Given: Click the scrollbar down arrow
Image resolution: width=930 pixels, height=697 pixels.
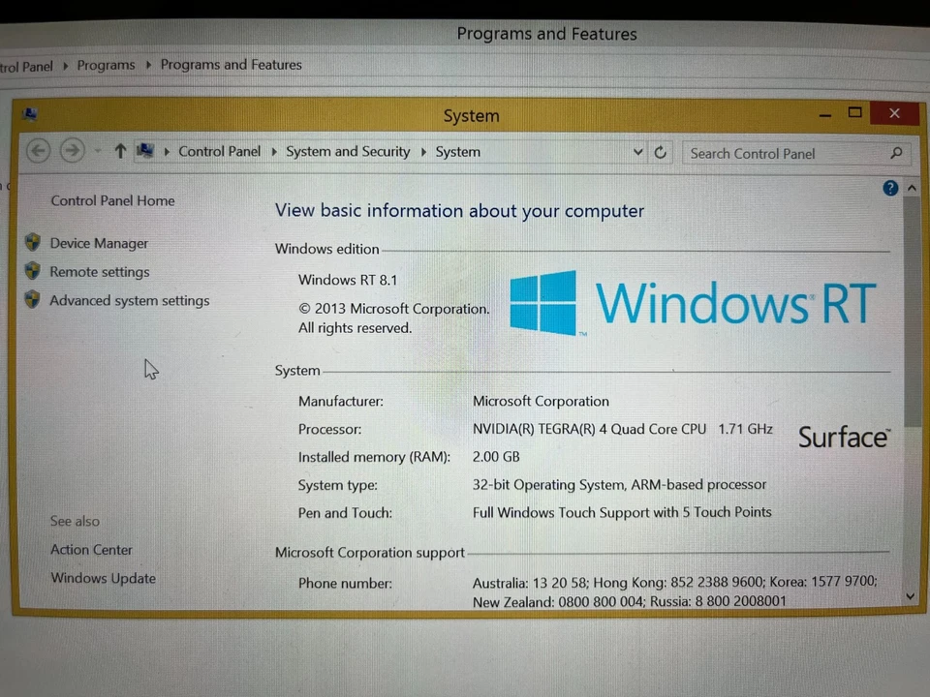Looking at the screenshot, I should [911, 596].
